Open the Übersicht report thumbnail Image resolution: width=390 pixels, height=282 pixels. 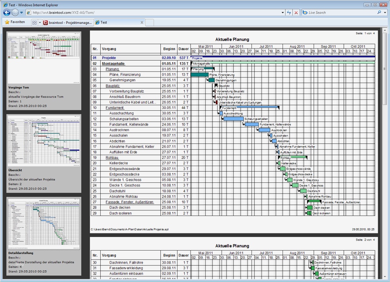pyautogui.click(x=44, y=140)
